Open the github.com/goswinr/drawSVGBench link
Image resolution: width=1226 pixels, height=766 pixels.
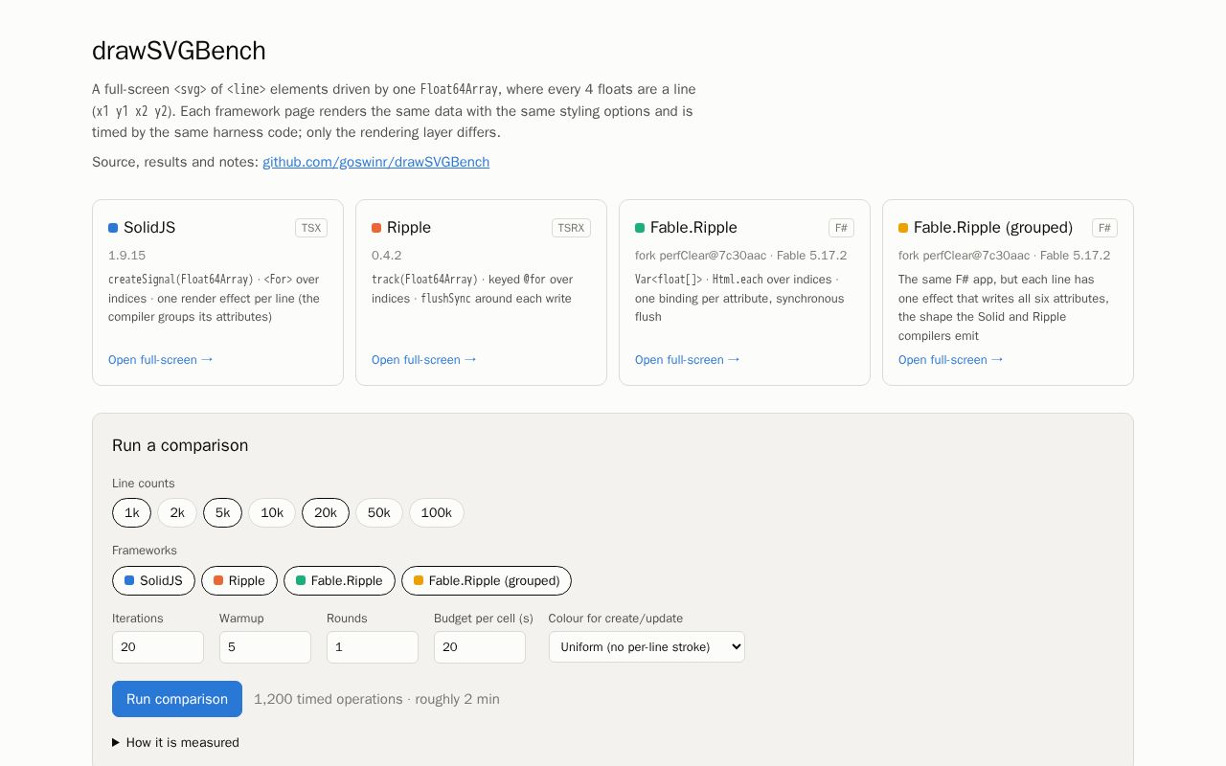[x=375, y=162]
